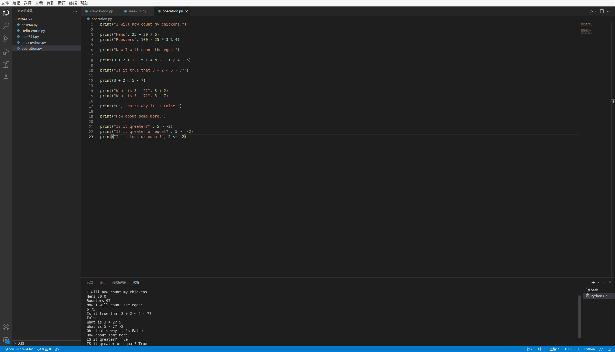This screenshot has width=615, height=352.
Task: Select Python 3.8.10 64-bit interpreter in status bar
Action: point(18,349)
